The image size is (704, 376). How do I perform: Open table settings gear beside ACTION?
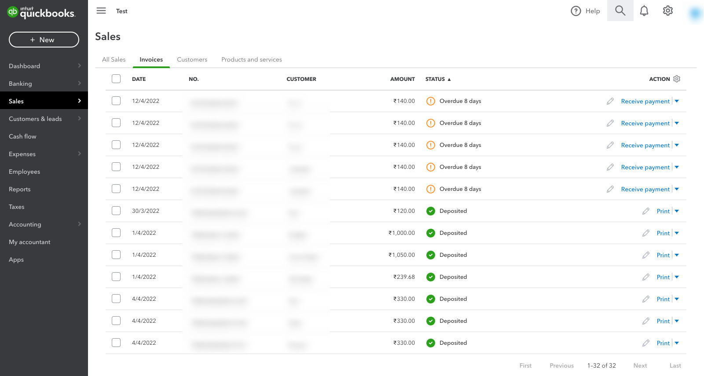click(x=677, y=79)
